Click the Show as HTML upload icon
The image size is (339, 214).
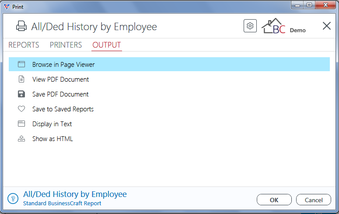[21, 138]
